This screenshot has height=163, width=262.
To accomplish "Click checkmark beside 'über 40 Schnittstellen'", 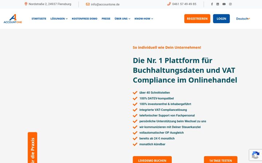I will coord(135,93).
